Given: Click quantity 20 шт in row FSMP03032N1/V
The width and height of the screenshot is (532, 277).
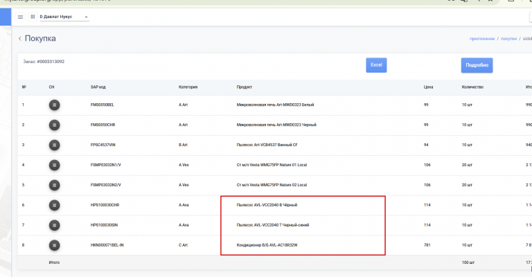Looking at the screenshot, I should click(x=467, y=165).
